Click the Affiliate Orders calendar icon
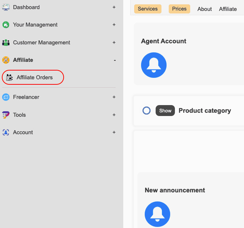 pos(9,77)
